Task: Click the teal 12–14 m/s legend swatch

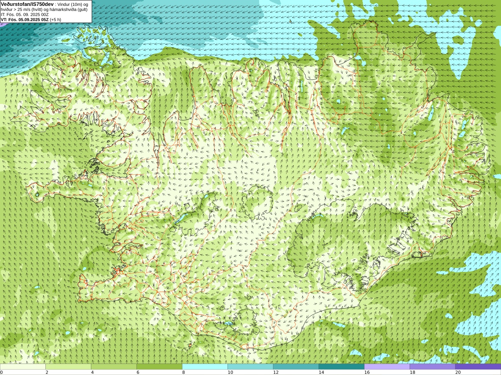Action: 296,366
